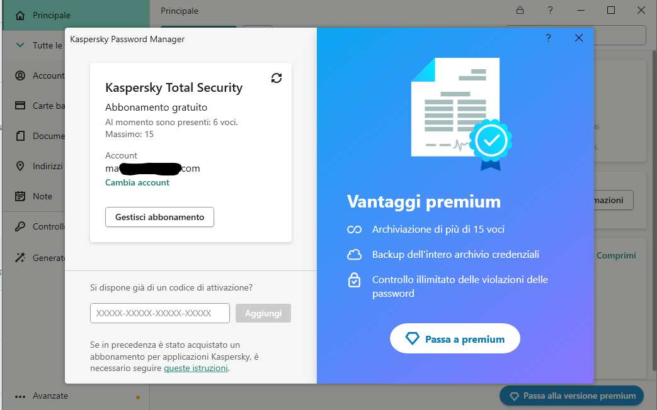Click the Gestisci abbonamento button
The height and width of the screenshot is (410, 657).
159,217
